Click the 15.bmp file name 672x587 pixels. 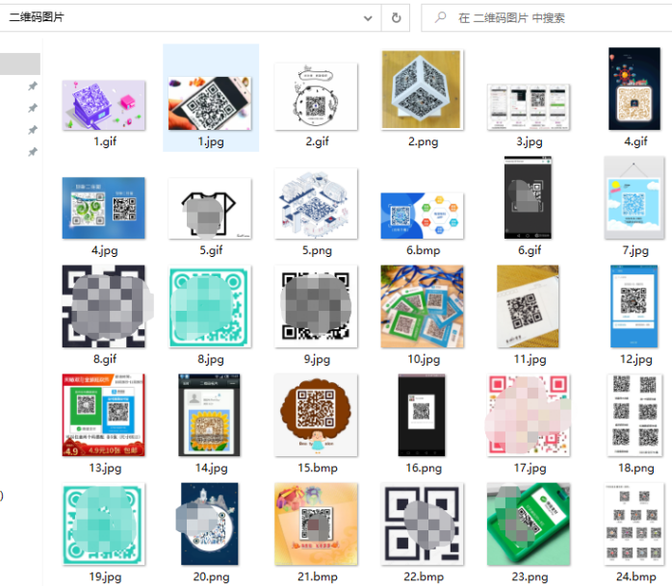point(318,468)
